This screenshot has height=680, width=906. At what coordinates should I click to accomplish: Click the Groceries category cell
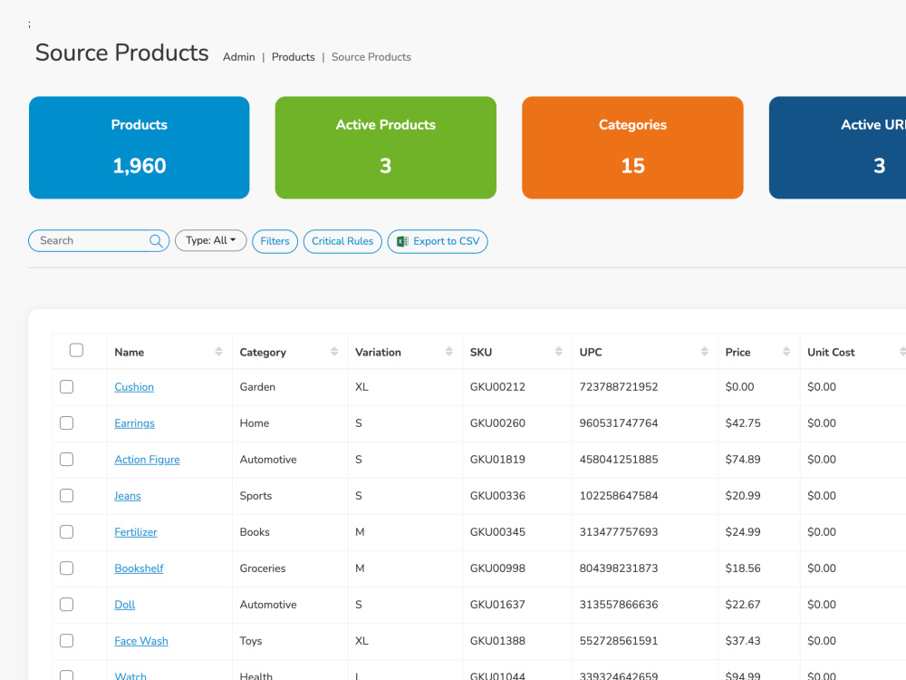263,568
